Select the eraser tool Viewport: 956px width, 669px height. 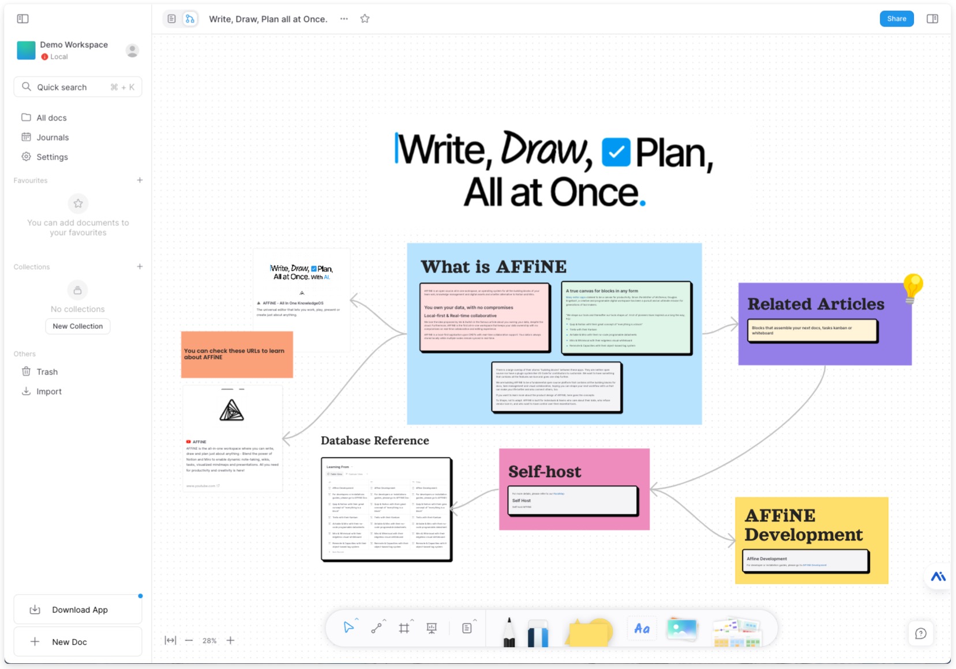(538, 633)
